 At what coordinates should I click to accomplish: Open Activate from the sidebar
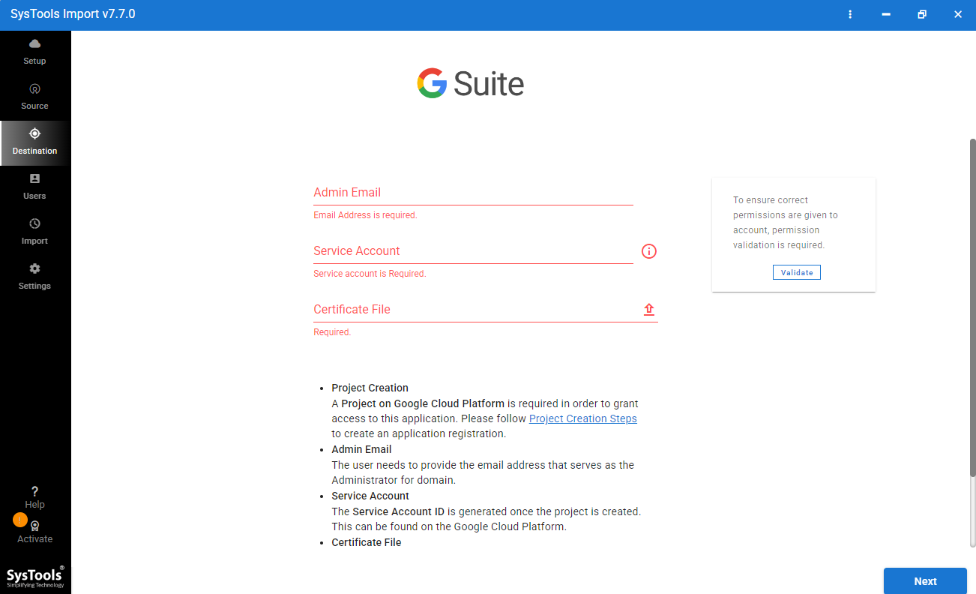point(34,531)
